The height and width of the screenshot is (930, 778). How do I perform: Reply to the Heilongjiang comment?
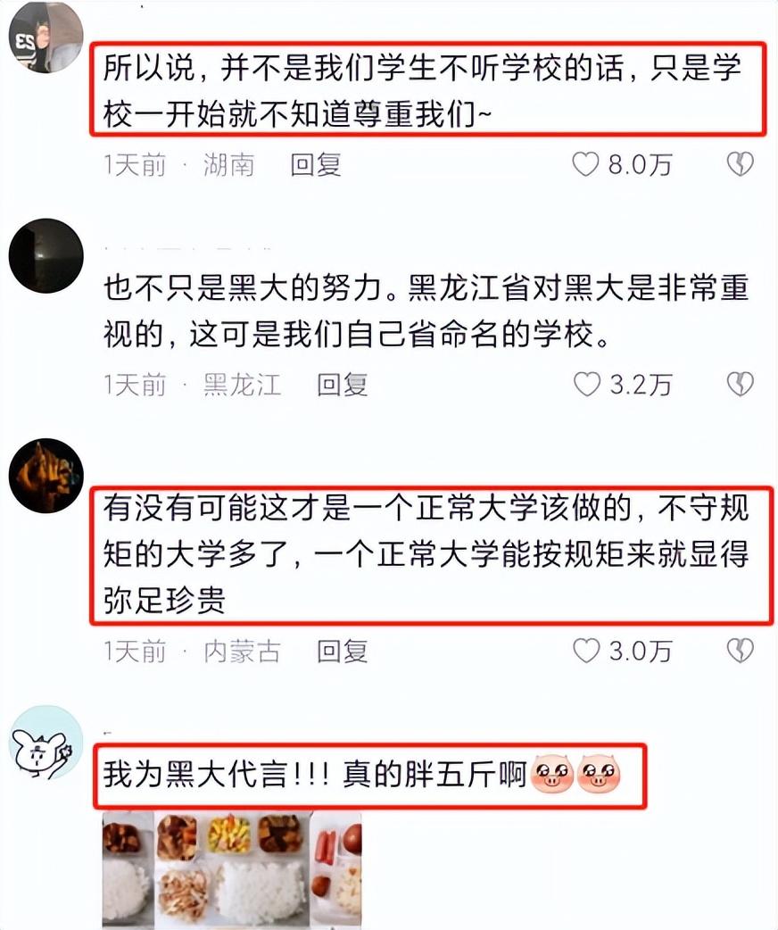(x=342, y=385)
